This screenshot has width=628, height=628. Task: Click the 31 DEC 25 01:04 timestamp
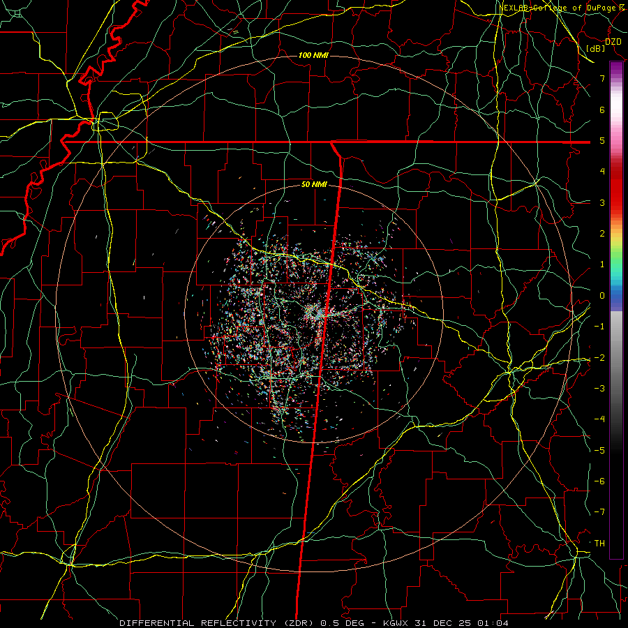461,623
